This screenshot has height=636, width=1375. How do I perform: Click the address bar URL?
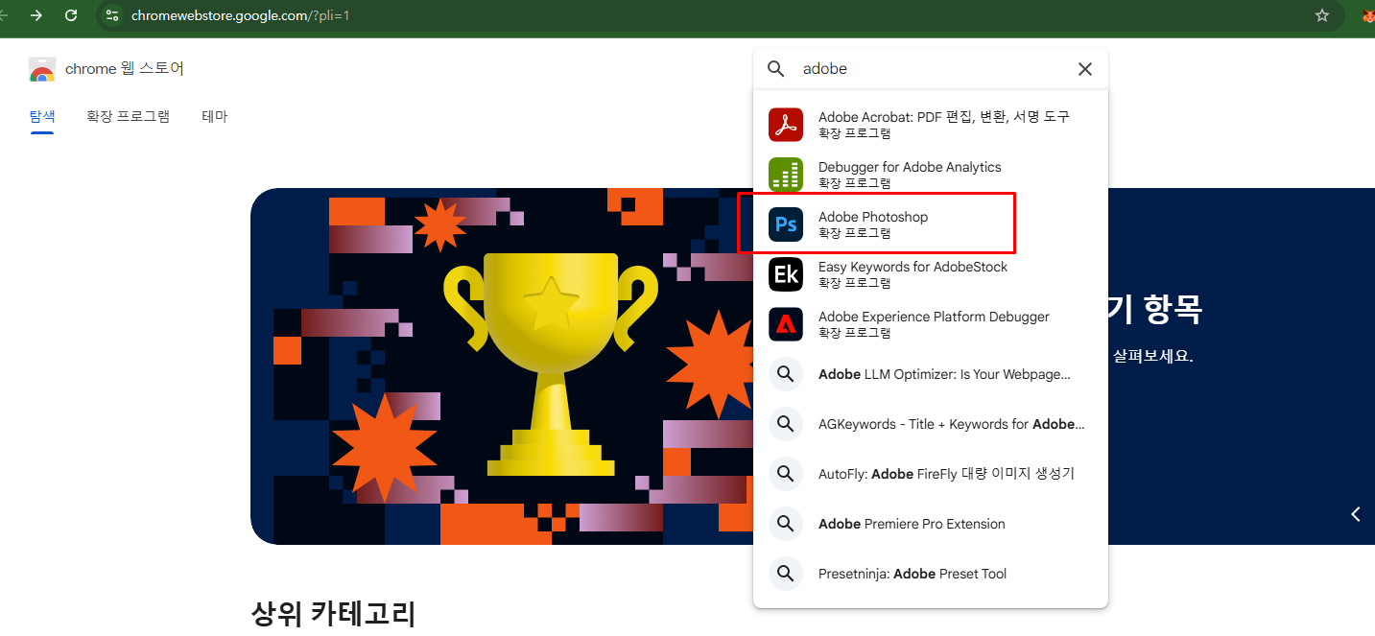tap(241, 15)
